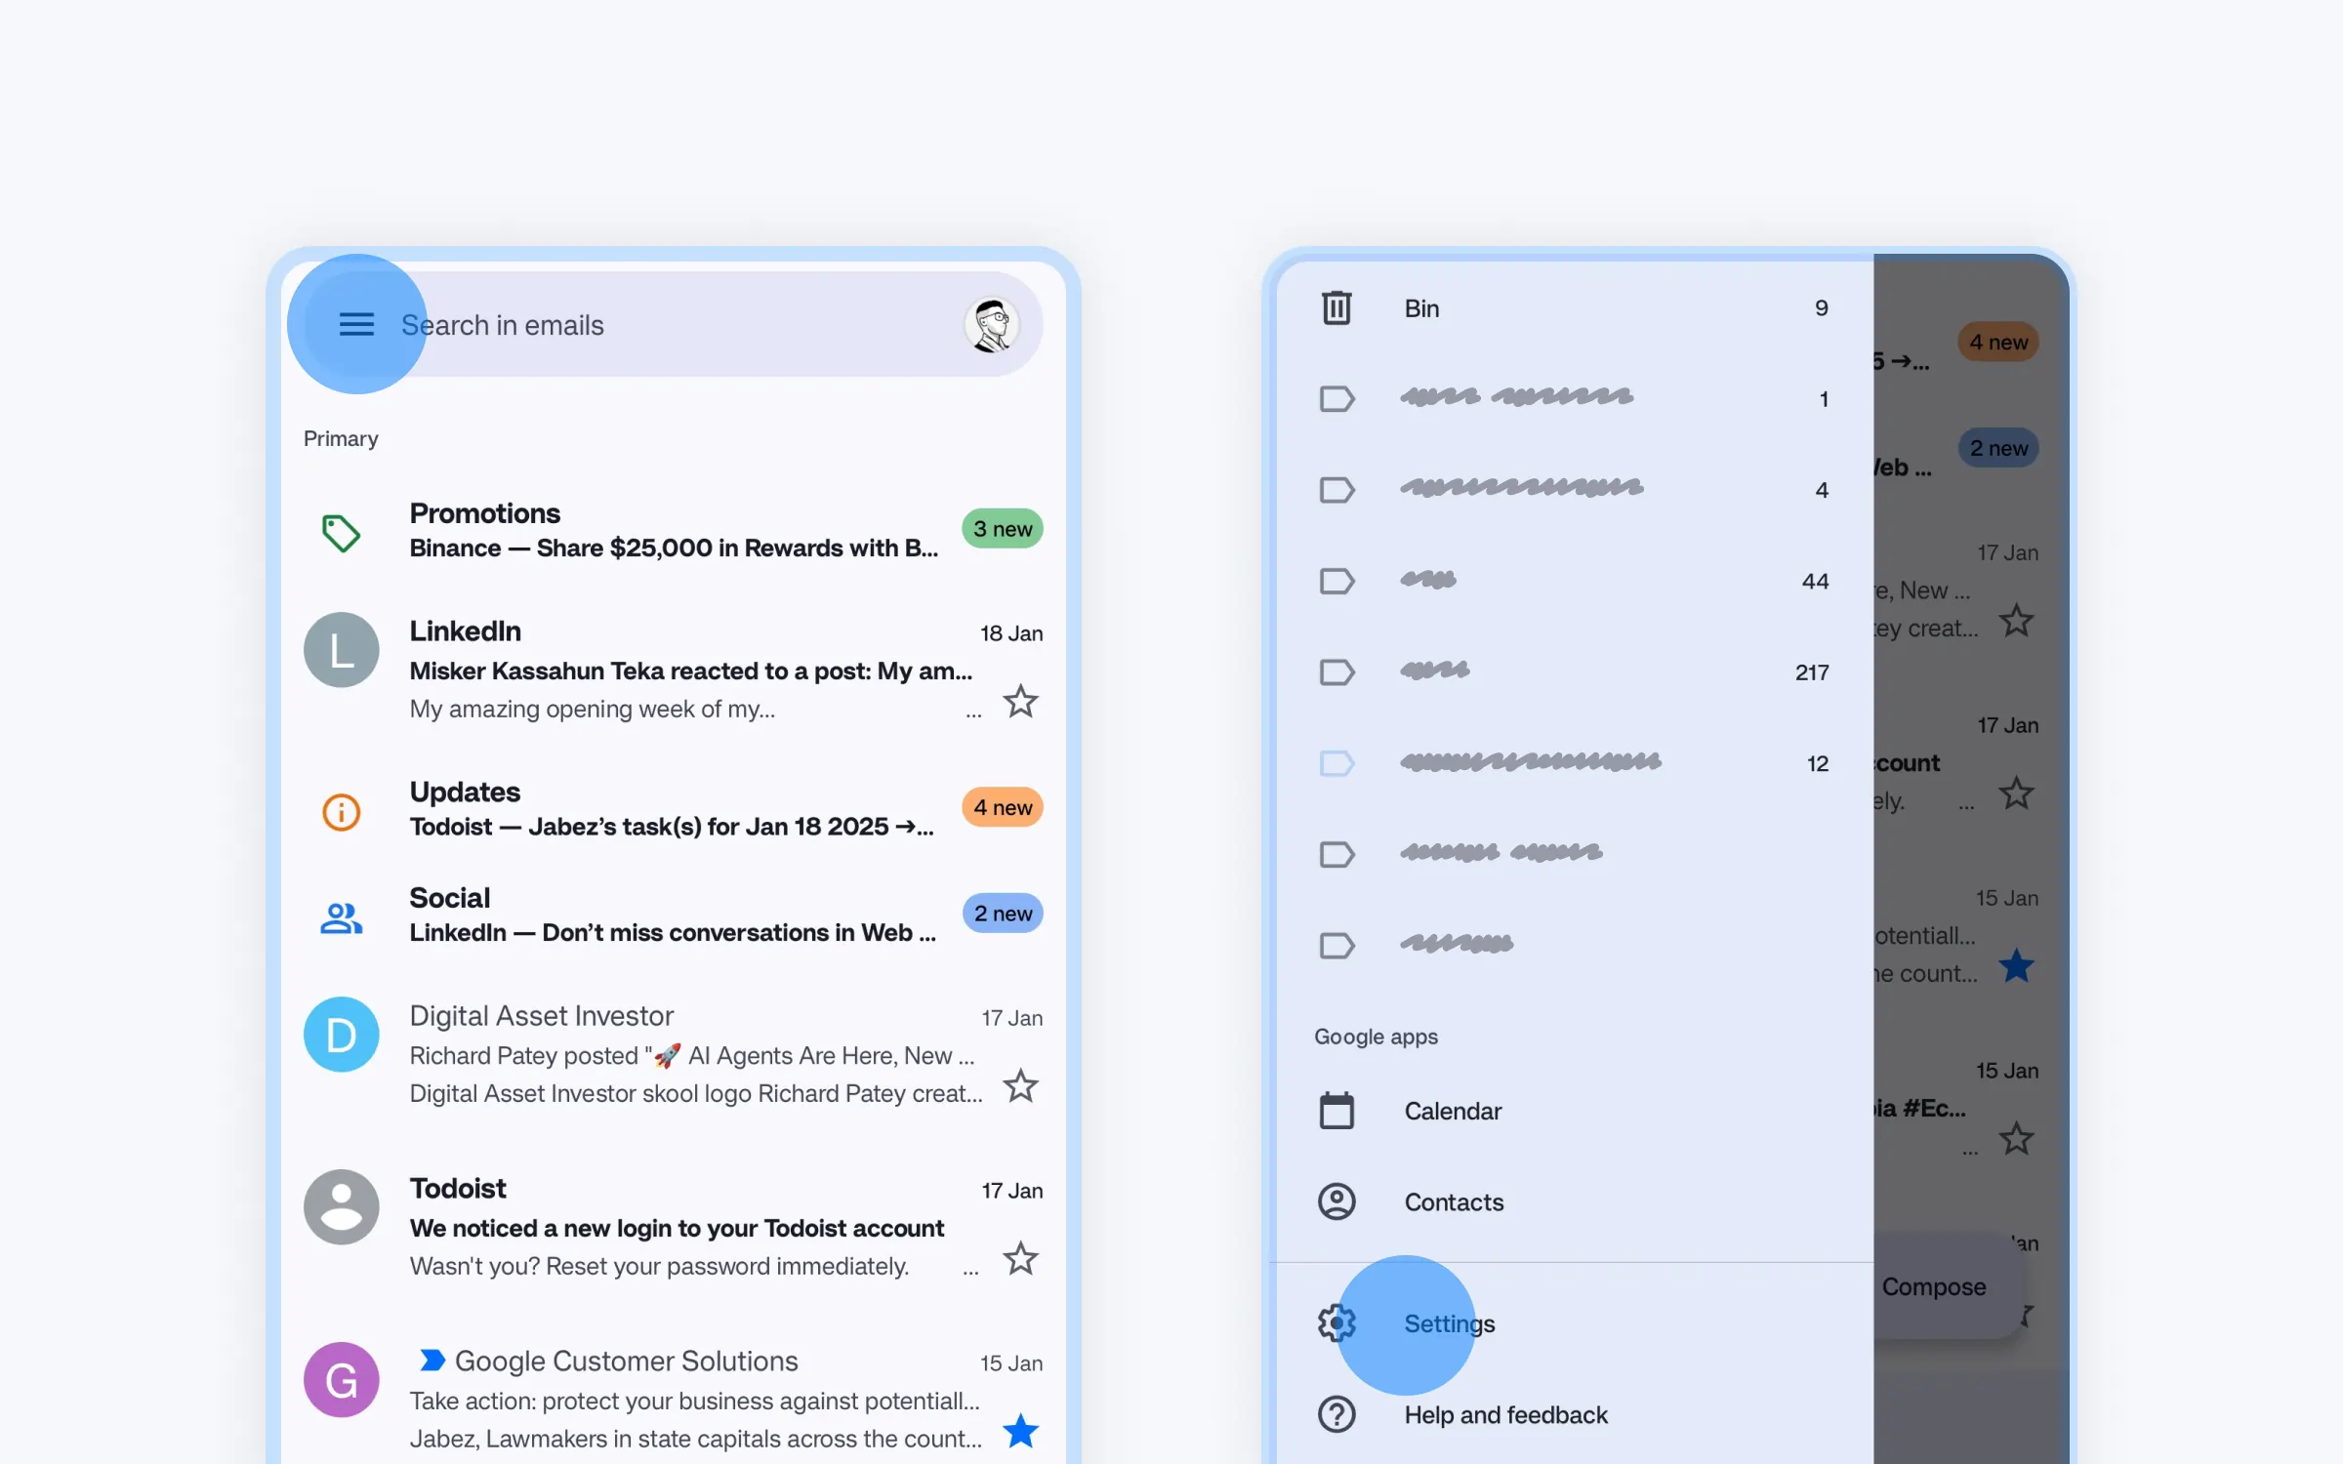Open Help and feedback
The image size is (2343, 1464).
pyautogui.click(x=1572, y=1414)
